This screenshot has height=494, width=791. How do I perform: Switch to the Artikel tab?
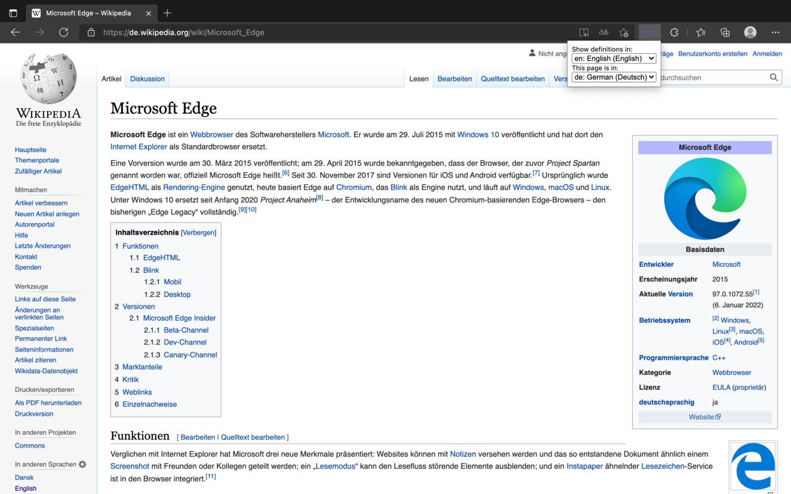[112, 79]
